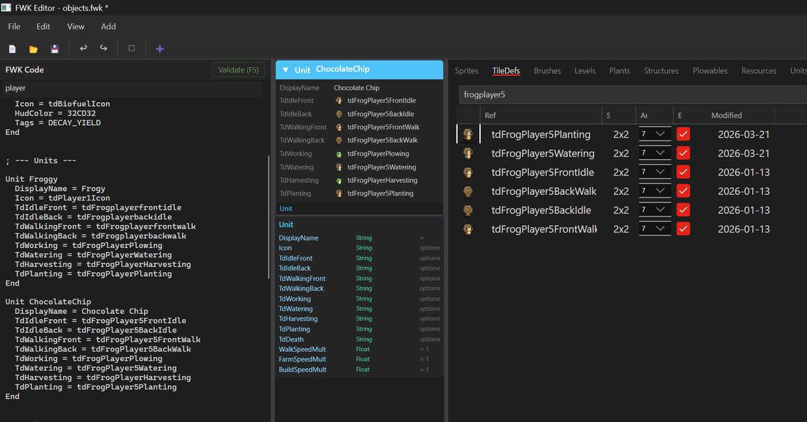Sort by the Modified column header
The height and width of the screenshot is (422, 807).
click(x=726, y=116)
